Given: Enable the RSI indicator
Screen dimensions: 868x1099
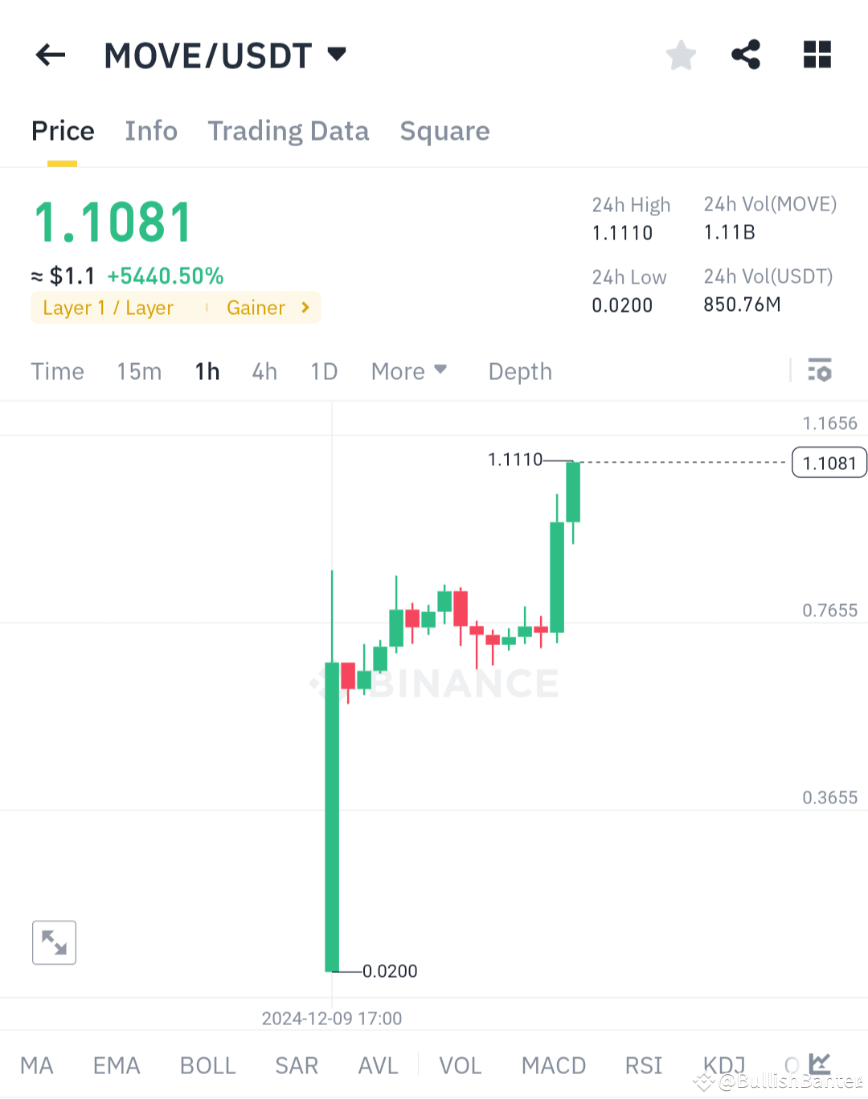Looking at the screenshot, I should tap(643, 1065).
